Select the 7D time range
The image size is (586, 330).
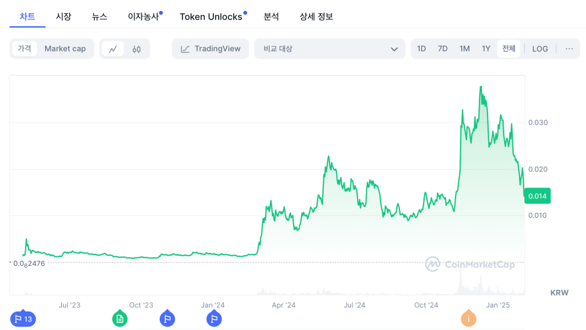click(442, 49)
